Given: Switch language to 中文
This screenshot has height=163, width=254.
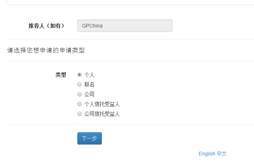Looking at the screenshot, I should click(x=222, y=154).
